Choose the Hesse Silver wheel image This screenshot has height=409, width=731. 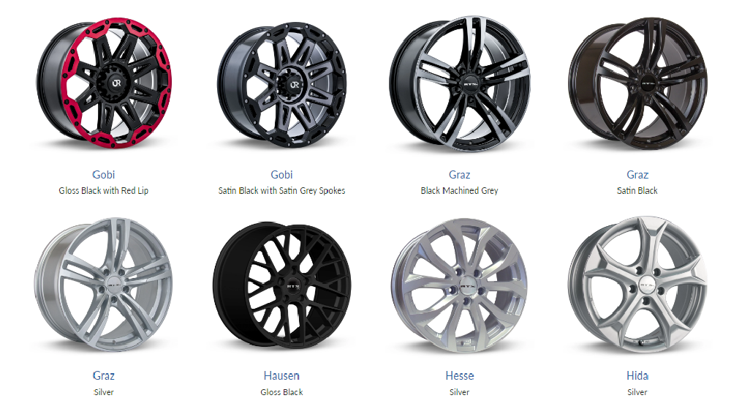click(x=460, y=285)
